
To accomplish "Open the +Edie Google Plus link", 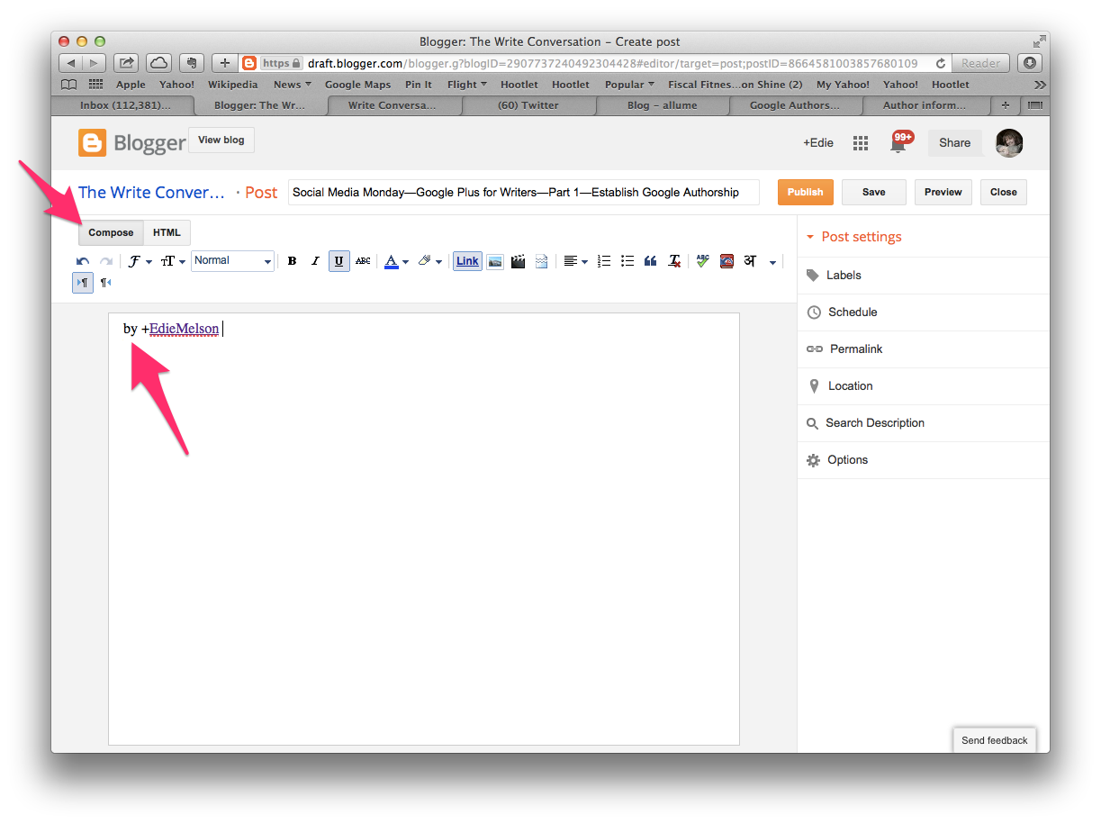I will coord(818,142).
